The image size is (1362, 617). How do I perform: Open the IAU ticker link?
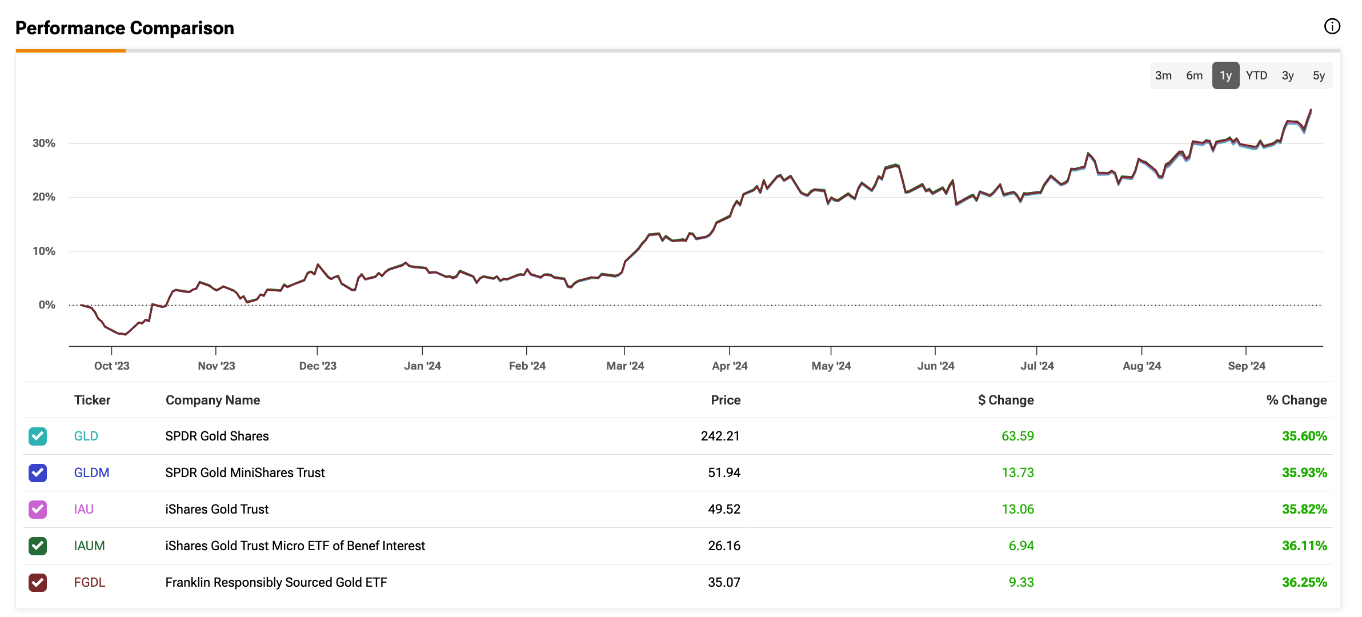(83, 509)
